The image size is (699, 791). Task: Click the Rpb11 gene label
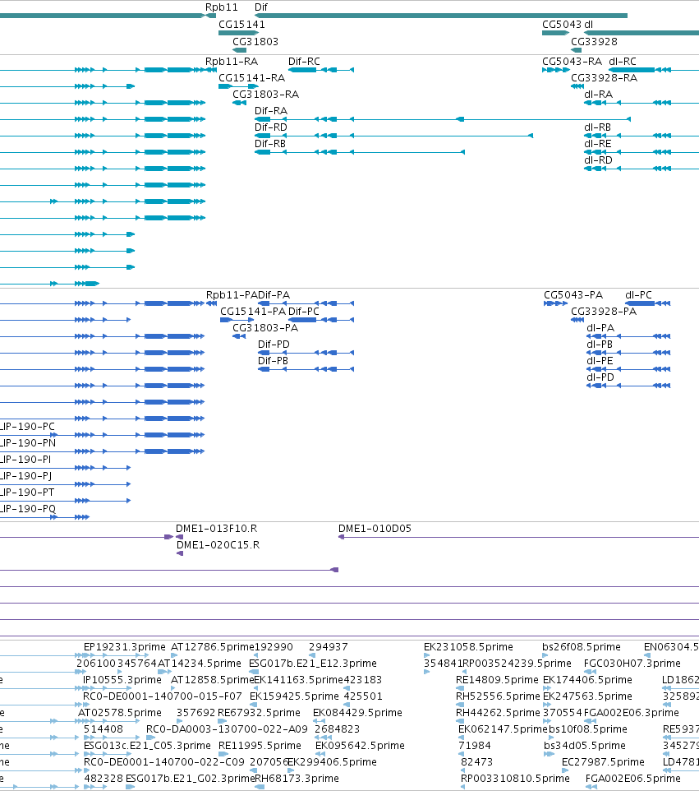(x=221, y=7)
